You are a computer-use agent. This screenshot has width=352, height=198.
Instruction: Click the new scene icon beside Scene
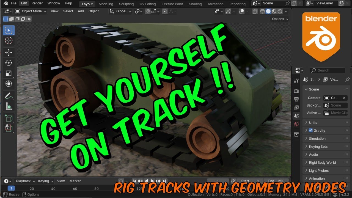(x=294, y=3)
